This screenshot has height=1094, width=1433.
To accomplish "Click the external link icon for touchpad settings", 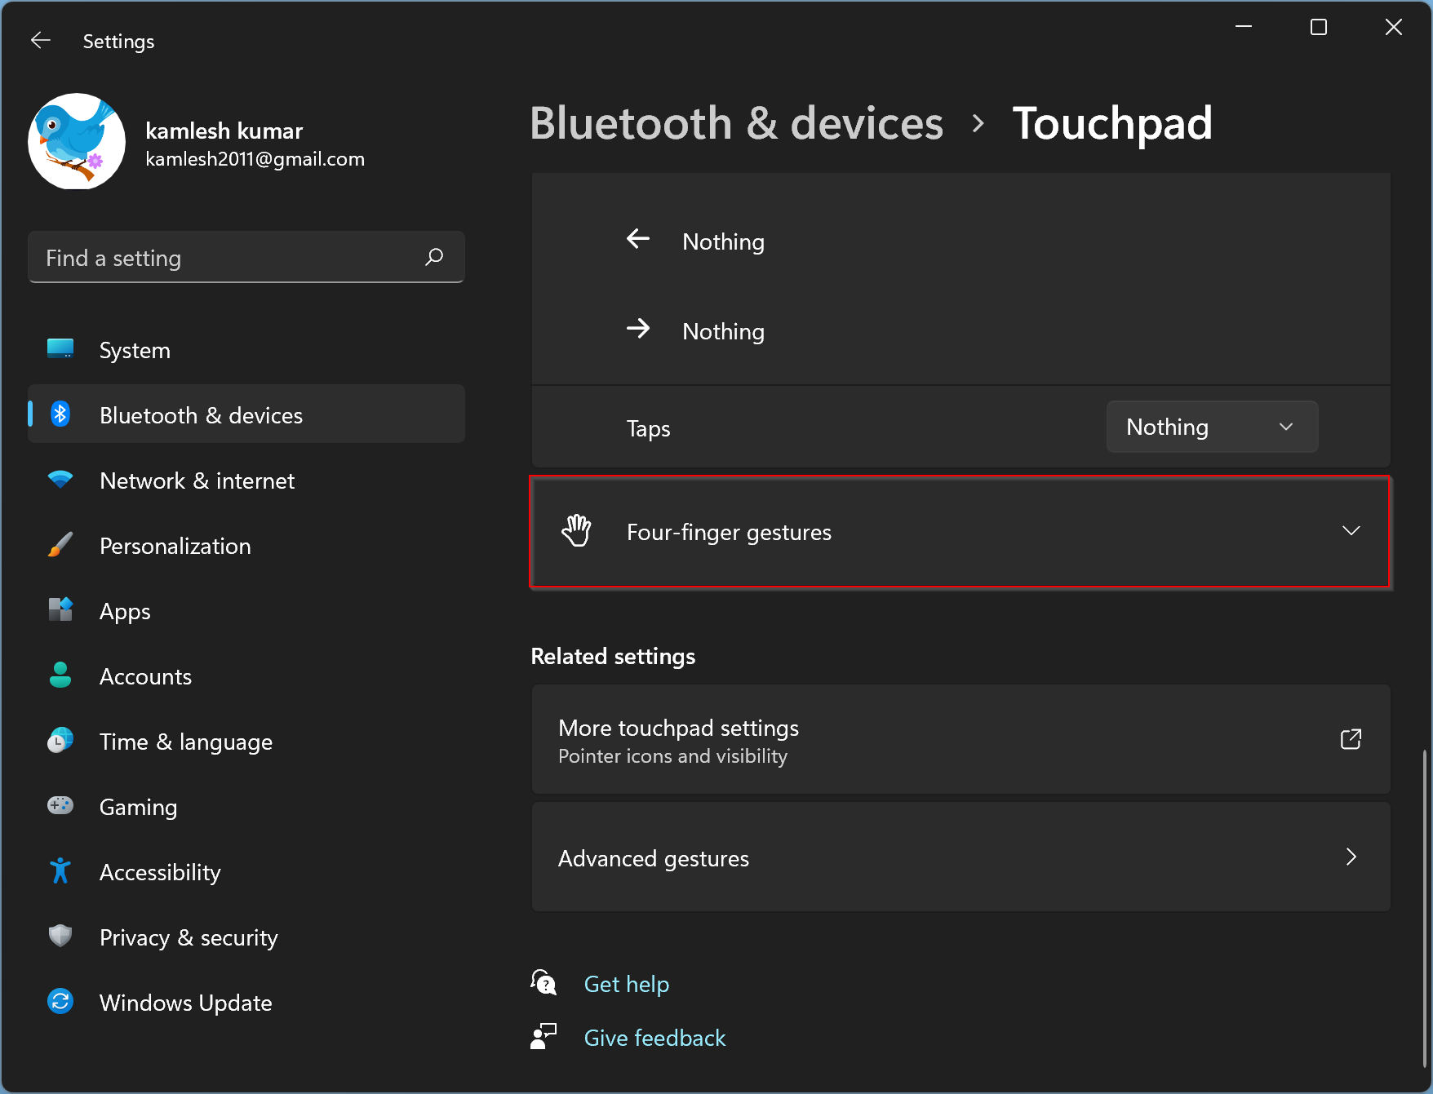I will tap(1351, 739).
